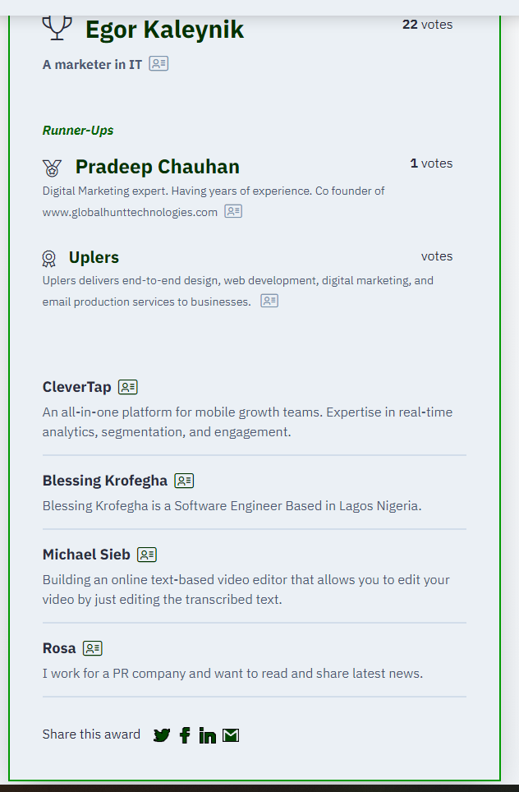Click the medal icon next to Pradeep Chauhan
519x792 pixels.
pos(52,168)
